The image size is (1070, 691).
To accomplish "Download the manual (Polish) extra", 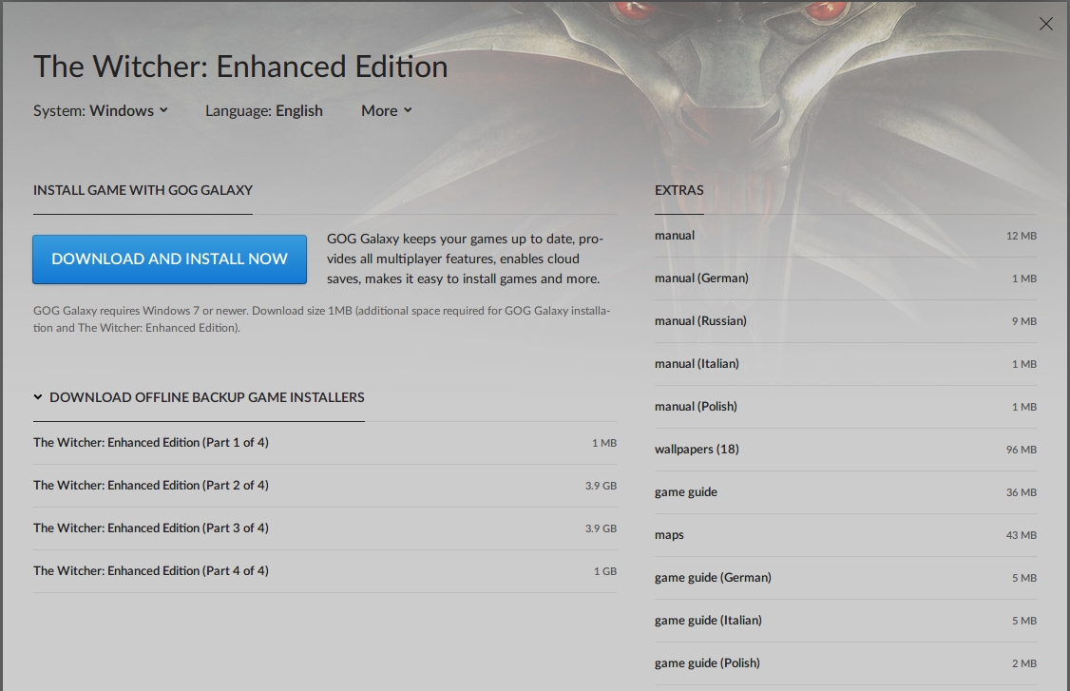I will click(x=846, y=407).
